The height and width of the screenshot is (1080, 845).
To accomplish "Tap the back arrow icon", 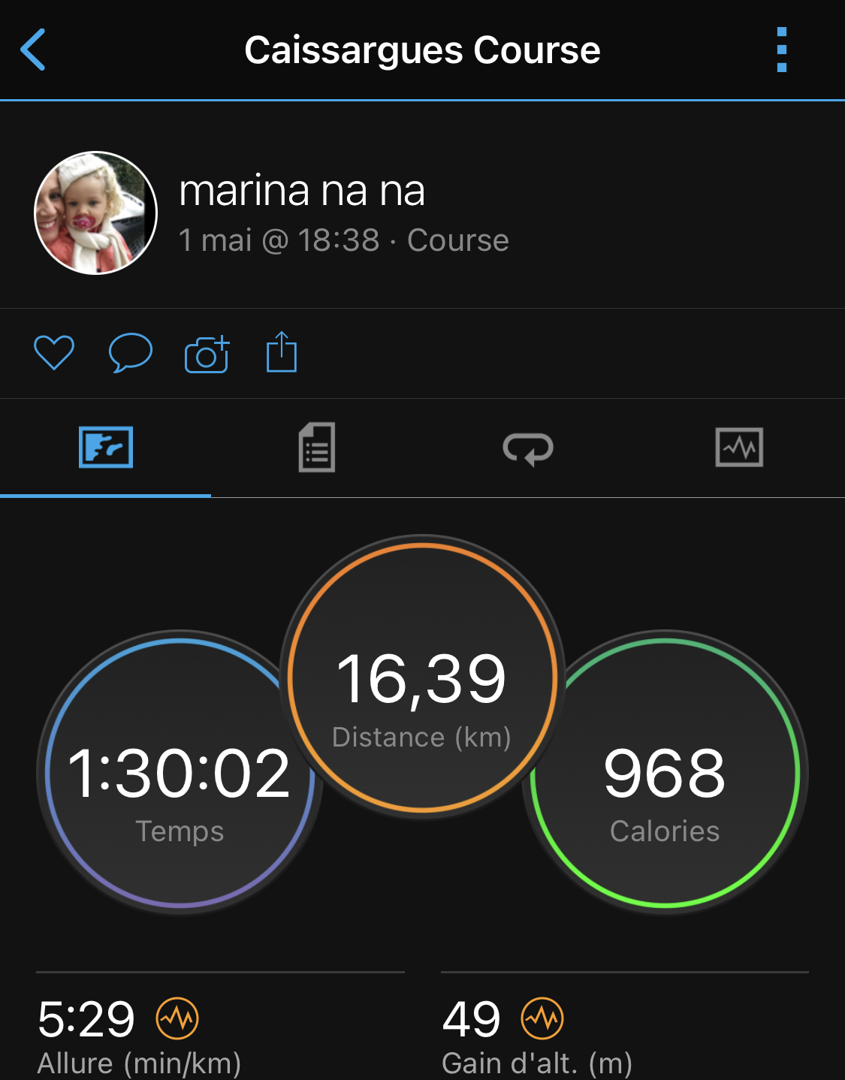I will tap(33, 50).
